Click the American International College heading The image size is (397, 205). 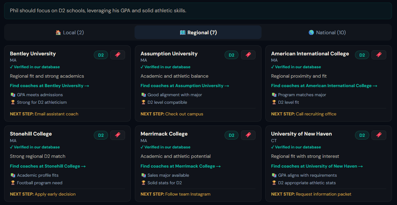tap(310, 53)
